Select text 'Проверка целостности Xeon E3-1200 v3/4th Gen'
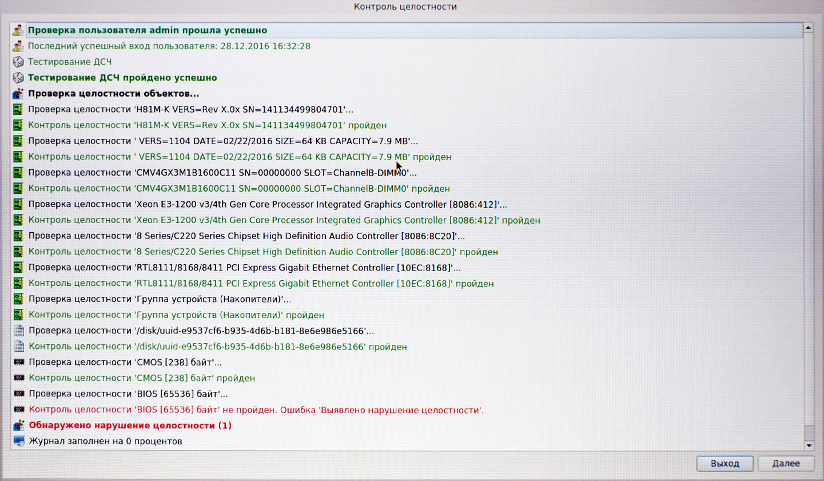The image size is (824, 481). [x=268, y=205]
